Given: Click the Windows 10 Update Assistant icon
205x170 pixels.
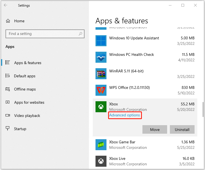Looking at the screenshot, I should [x=101, y=41].
